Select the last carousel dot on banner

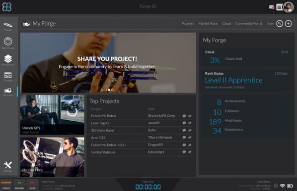click(112, 90)
